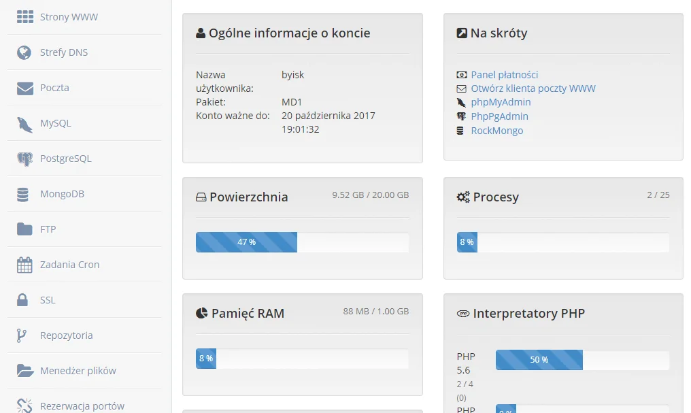This screenshot has width=691, height=413.
Task: Click the Na skróty heading
Action: pos(499,33)
